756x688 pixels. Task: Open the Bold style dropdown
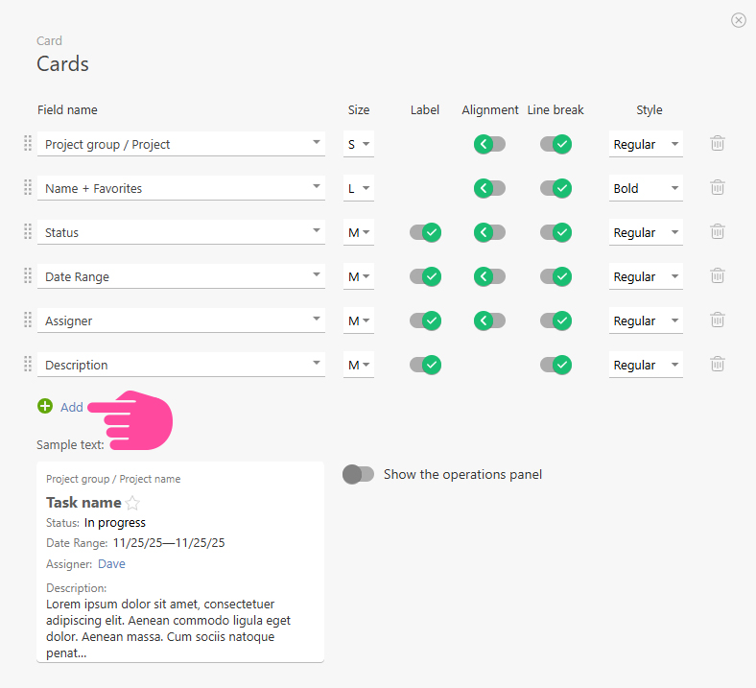646,189
